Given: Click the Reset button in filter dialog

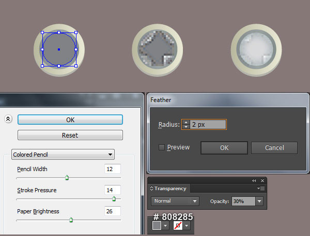Looking at the screenshot, I should click(x=70, y=135).
